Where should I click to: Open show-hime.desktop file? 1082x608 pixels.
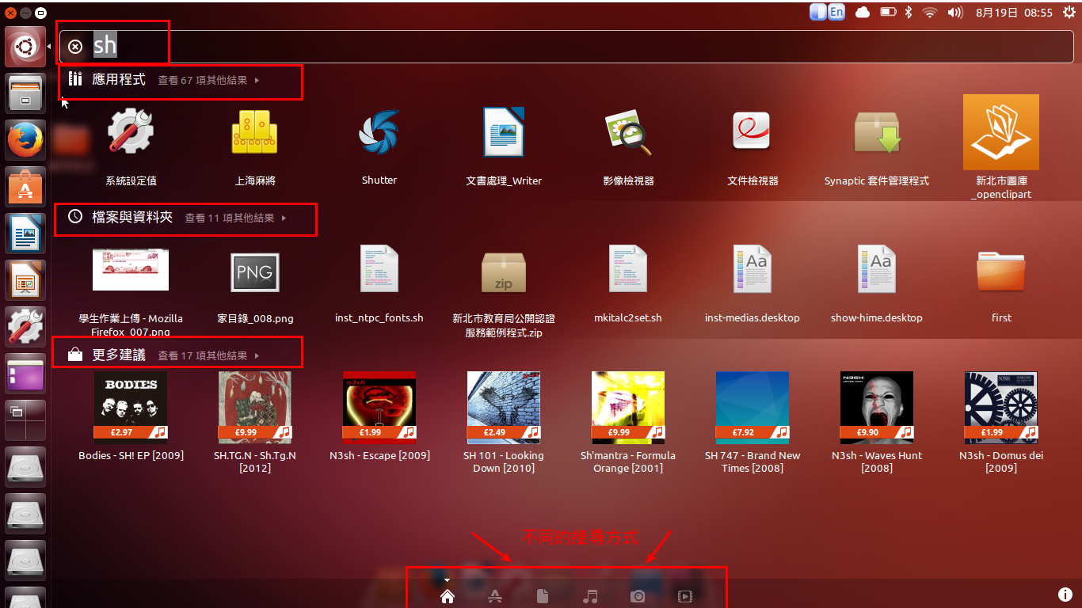click(x=877, y=285)
